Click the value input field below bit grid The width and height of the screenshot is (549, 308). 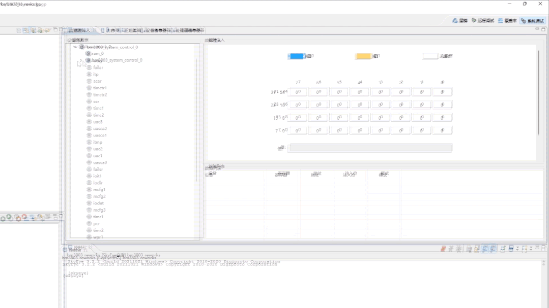[370, 148]
